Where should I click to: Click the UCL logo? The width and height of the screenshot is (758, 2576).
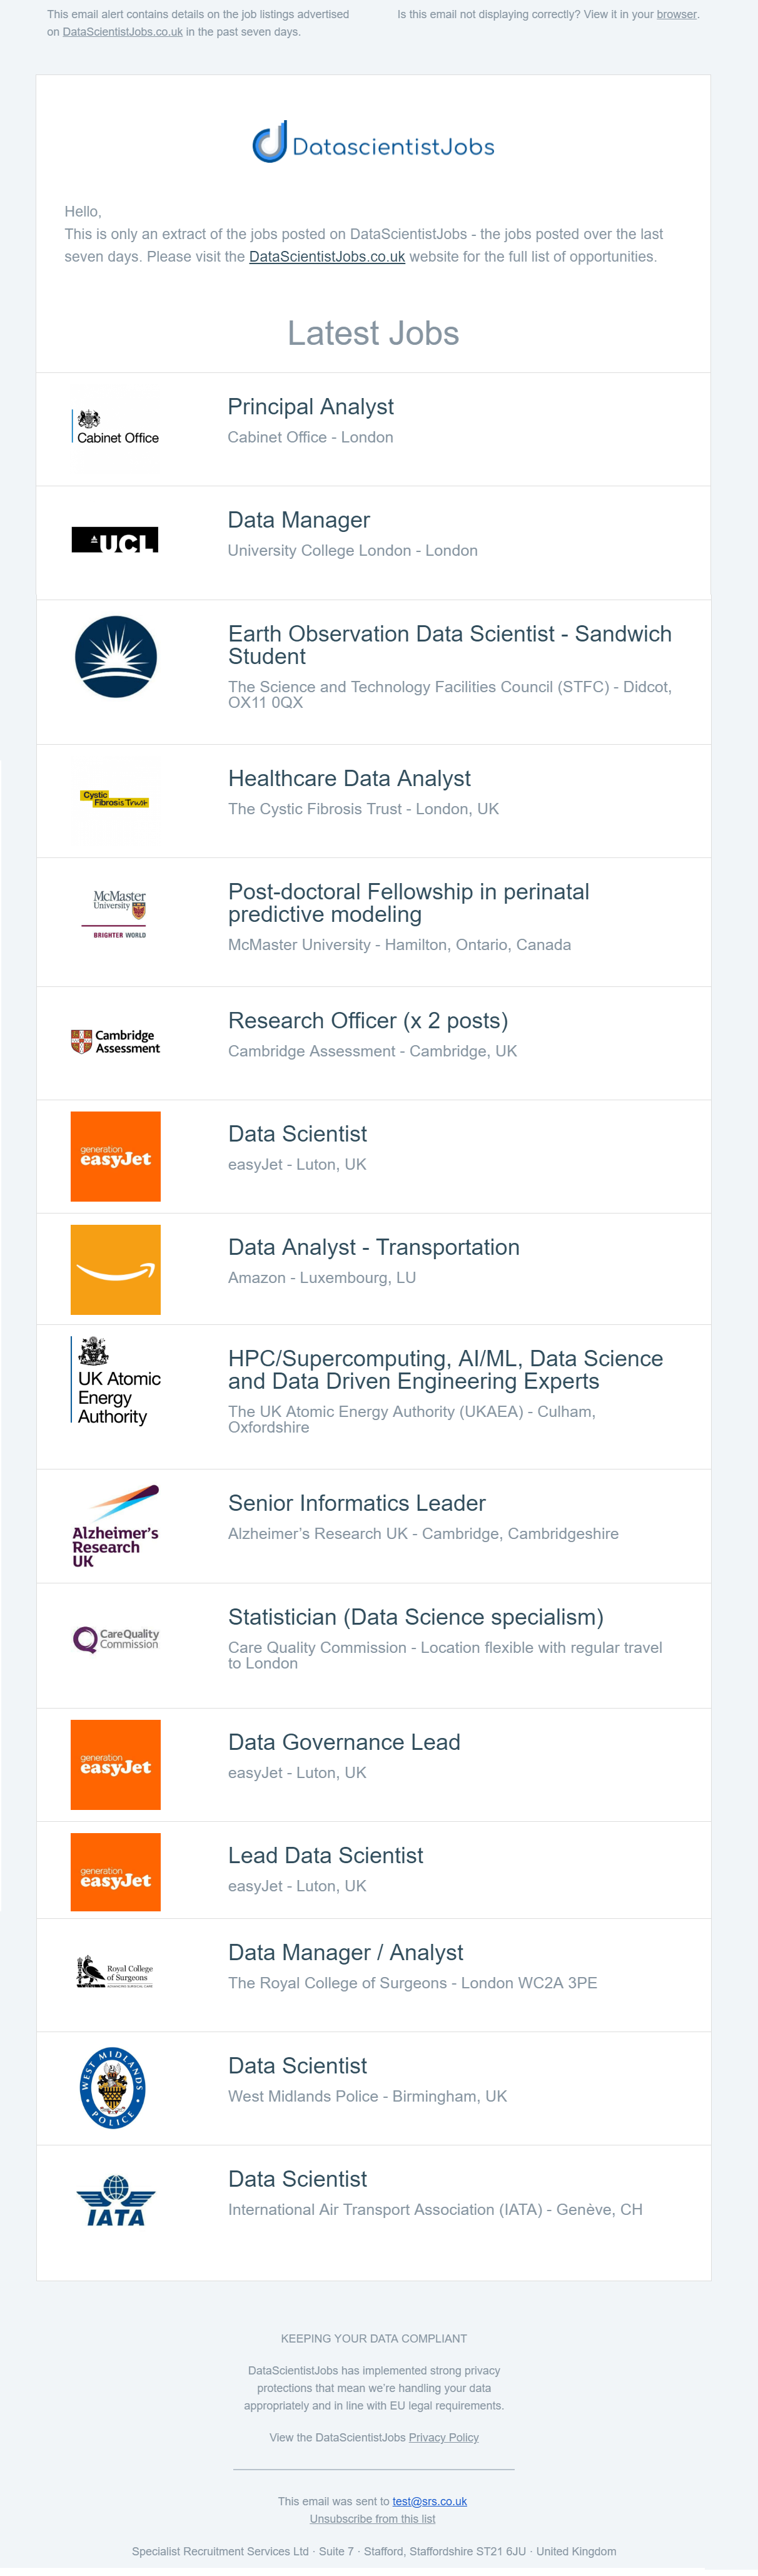point(115,540)
